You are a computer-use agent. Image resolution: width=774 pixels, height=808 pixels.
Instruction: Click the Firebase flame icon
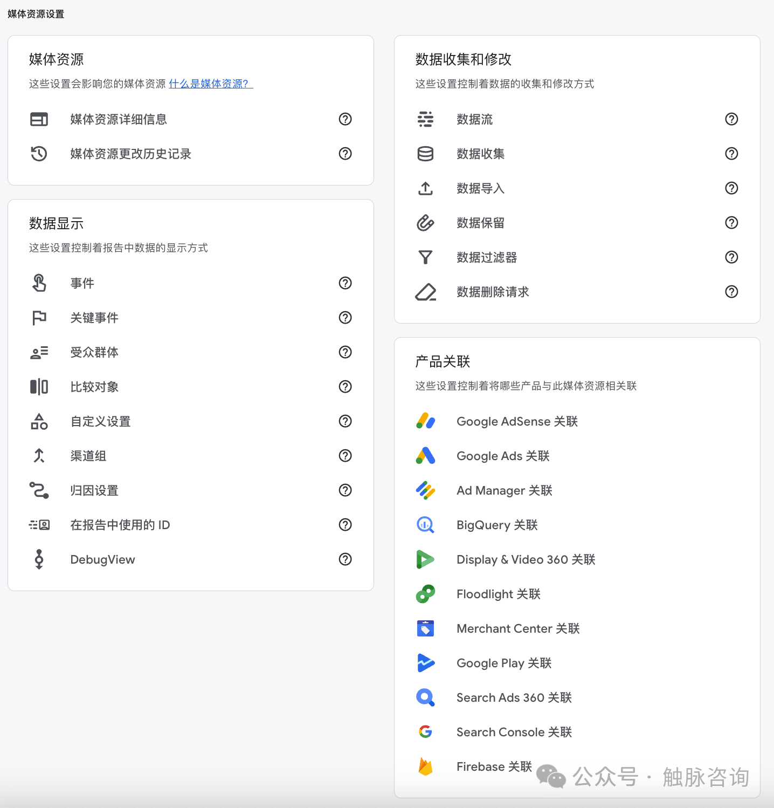click(x=425, y=766)
